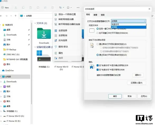Select 在不同窗口中打开不同的文件夹 radio
Screen dimensions: 155x125
coord(98,33)
